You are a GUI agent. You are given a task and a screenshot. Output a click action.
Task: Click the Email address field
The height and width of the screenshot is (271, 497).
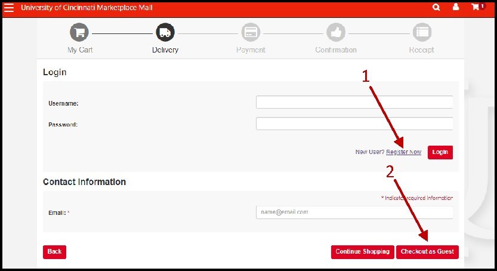click(354, 212)
